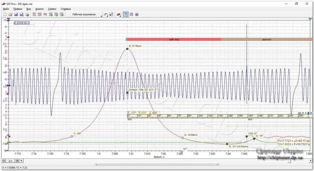Click the zoom in plus button

point(17,161)
